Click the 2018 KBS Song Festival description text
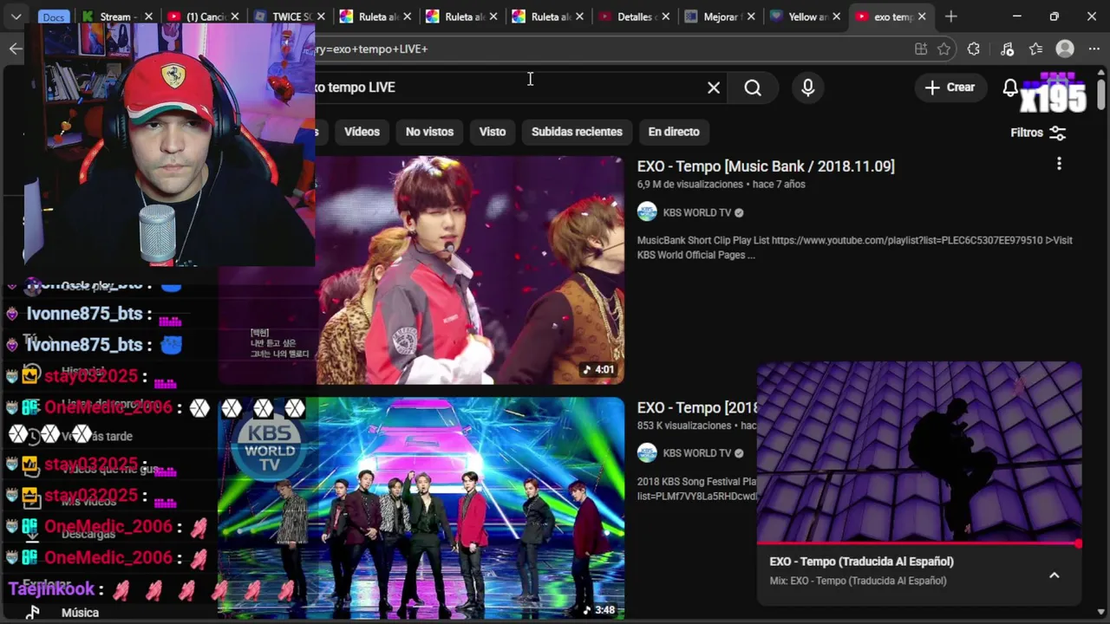The height and width of the screenshot is (624, 1110). (697, 488)
